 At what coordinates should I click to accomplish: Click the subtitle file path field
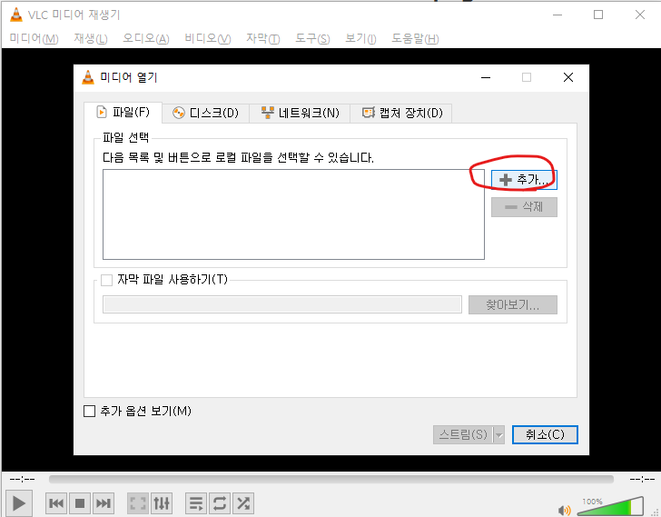point(282,304)
